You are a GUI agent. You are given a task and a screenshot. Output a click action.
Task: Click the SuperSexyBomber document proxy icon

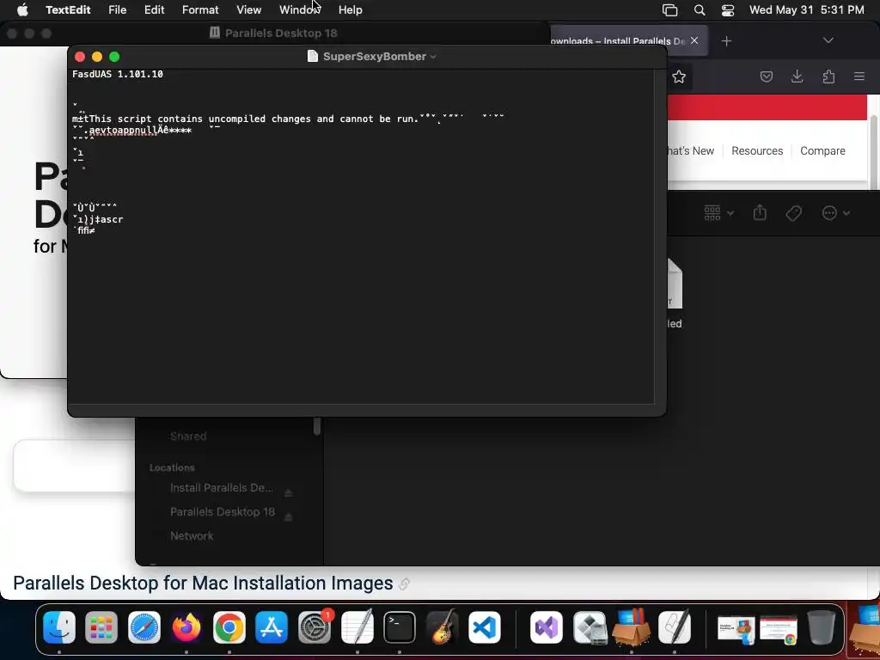313,56
